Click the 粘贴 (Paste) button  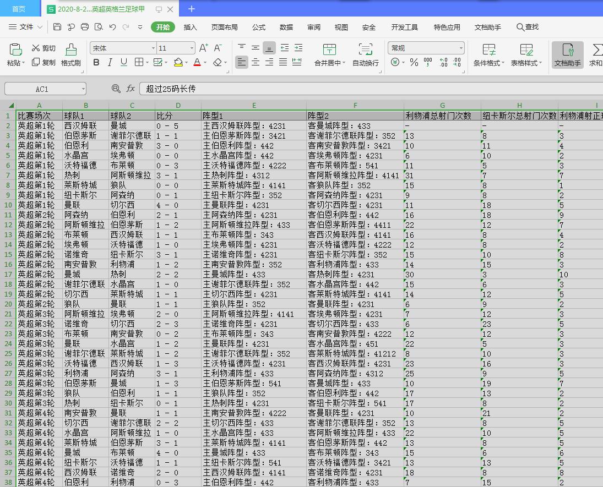click(x=15, y=54)
